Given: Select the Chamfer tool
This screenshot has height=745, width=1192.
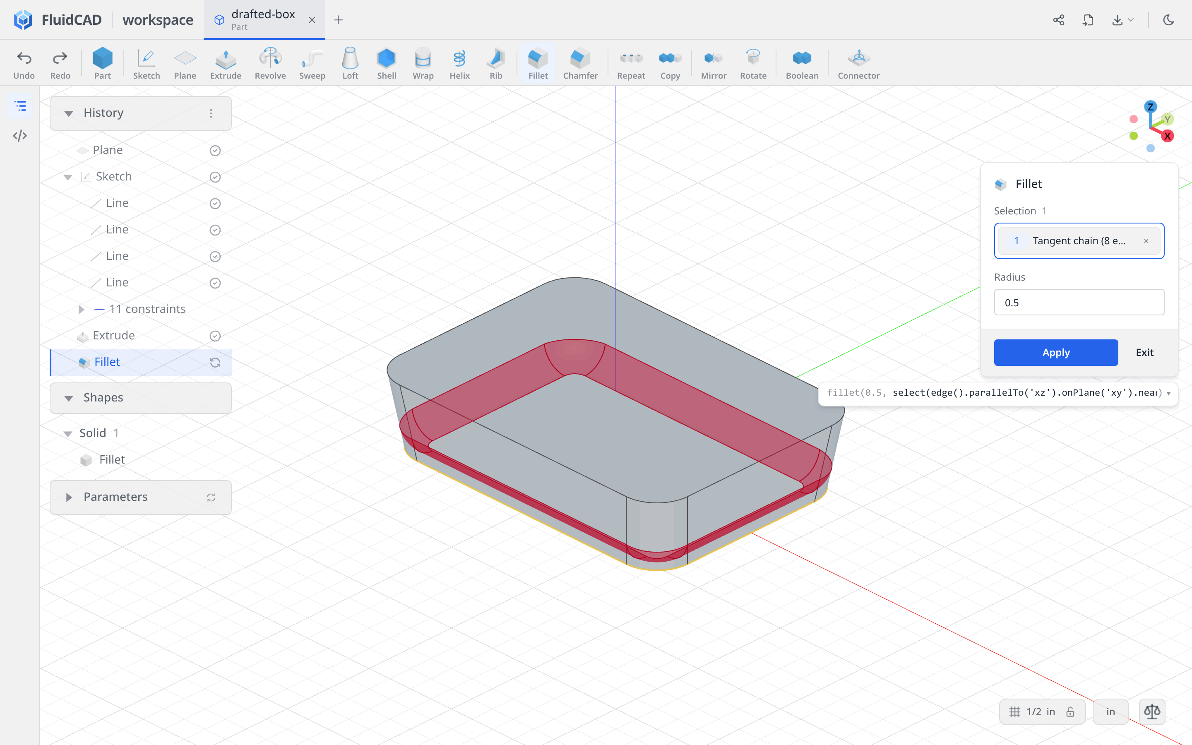Looking at the screenshot, I should 580,64.
